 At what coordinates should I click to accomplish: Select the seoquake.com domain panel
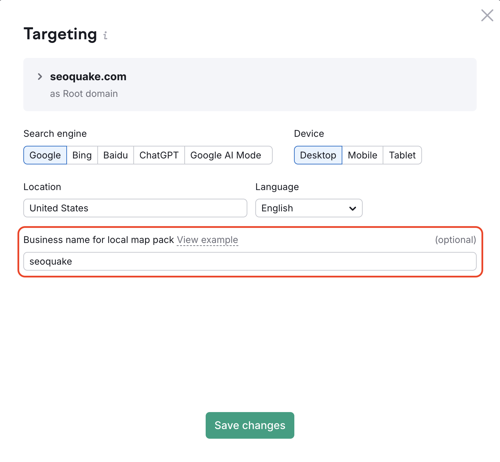click(x=250, y=84)
